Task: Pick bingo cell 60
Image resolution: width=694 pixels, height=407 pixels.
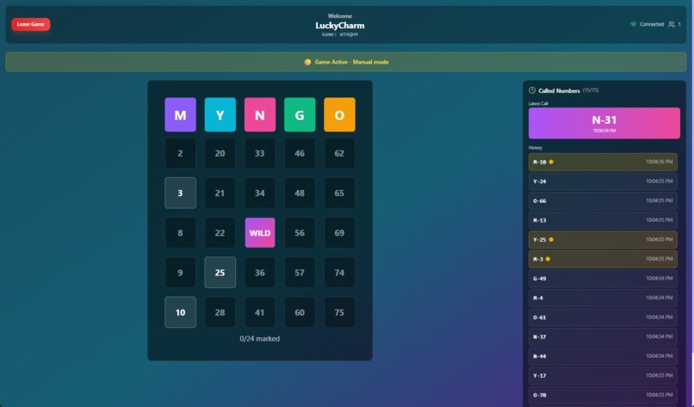Action: (300, 312)
